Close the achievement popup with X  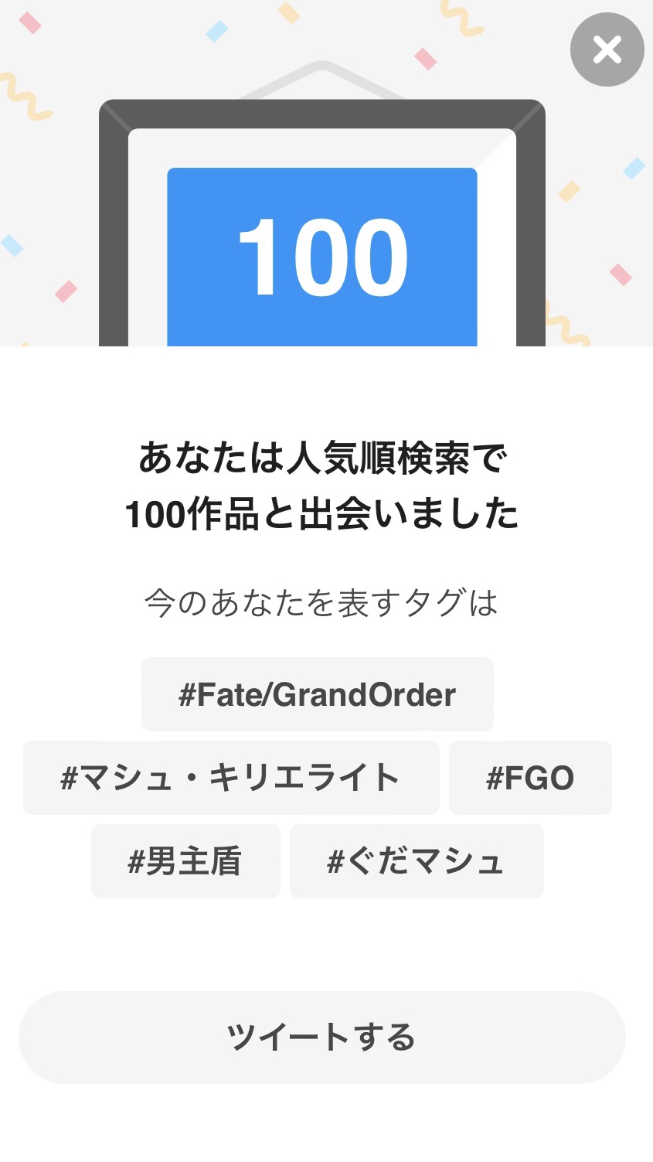click(607, 49)
